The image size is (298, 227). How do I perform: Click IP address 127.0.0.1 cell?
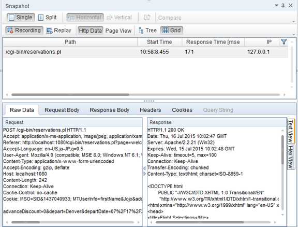pyautogui.click(x=259, y=52)
